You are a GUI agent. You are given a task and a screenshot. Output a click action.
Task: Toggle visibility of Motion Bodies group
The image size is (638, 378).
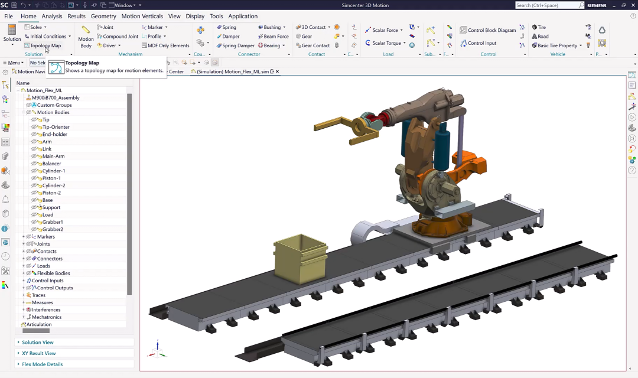tap(28, 112)
